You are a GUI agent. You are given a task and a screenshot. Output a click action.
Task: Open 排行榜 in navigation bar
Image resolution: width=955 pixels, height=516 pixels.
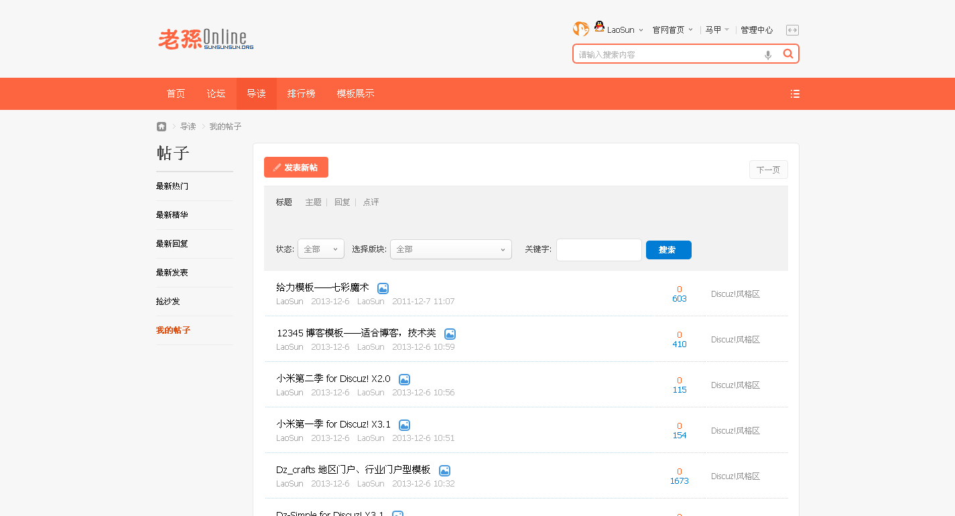tap(302, 94)
